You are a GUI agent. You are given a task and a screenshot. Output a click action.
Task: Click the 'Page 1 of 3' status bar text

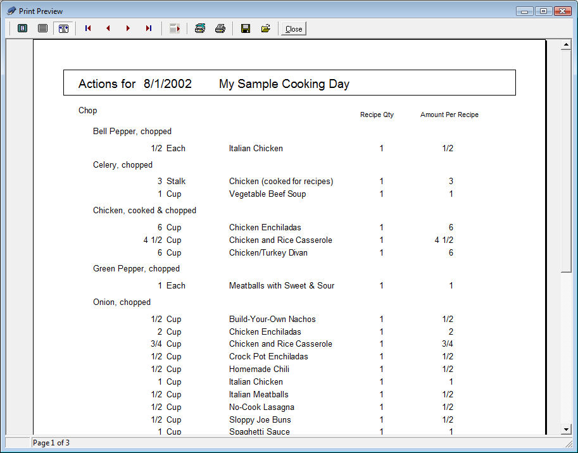51,443
